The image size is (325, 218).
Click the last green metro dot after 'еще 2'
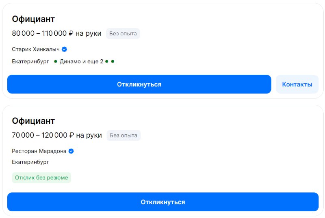pyautogui.click(x=113, y=61)
